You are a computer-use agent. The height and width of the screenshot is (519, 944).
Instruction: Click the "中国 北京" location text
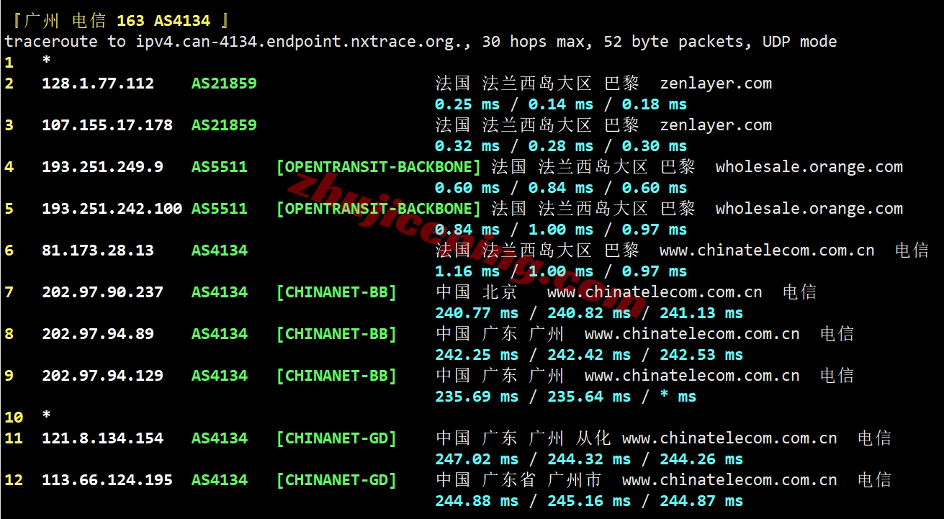click(x=477, y=292)
